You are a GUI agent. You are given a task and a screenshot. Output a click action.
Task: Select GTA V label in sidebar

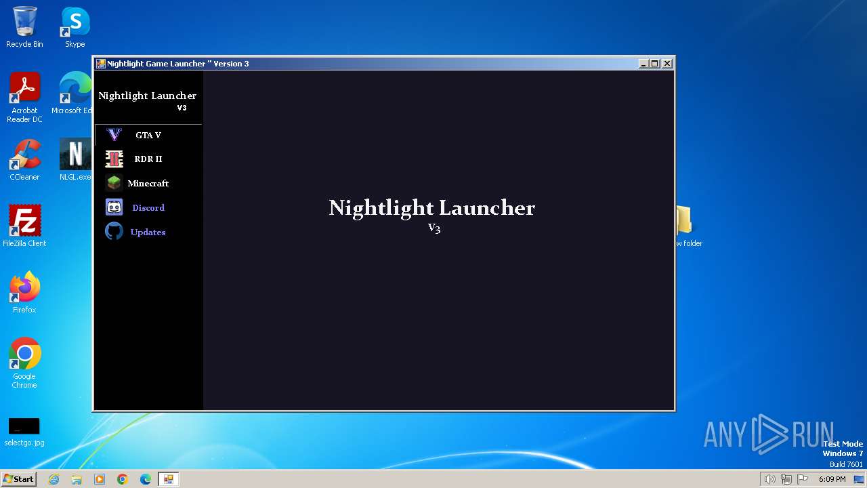[x=148, y=135]
